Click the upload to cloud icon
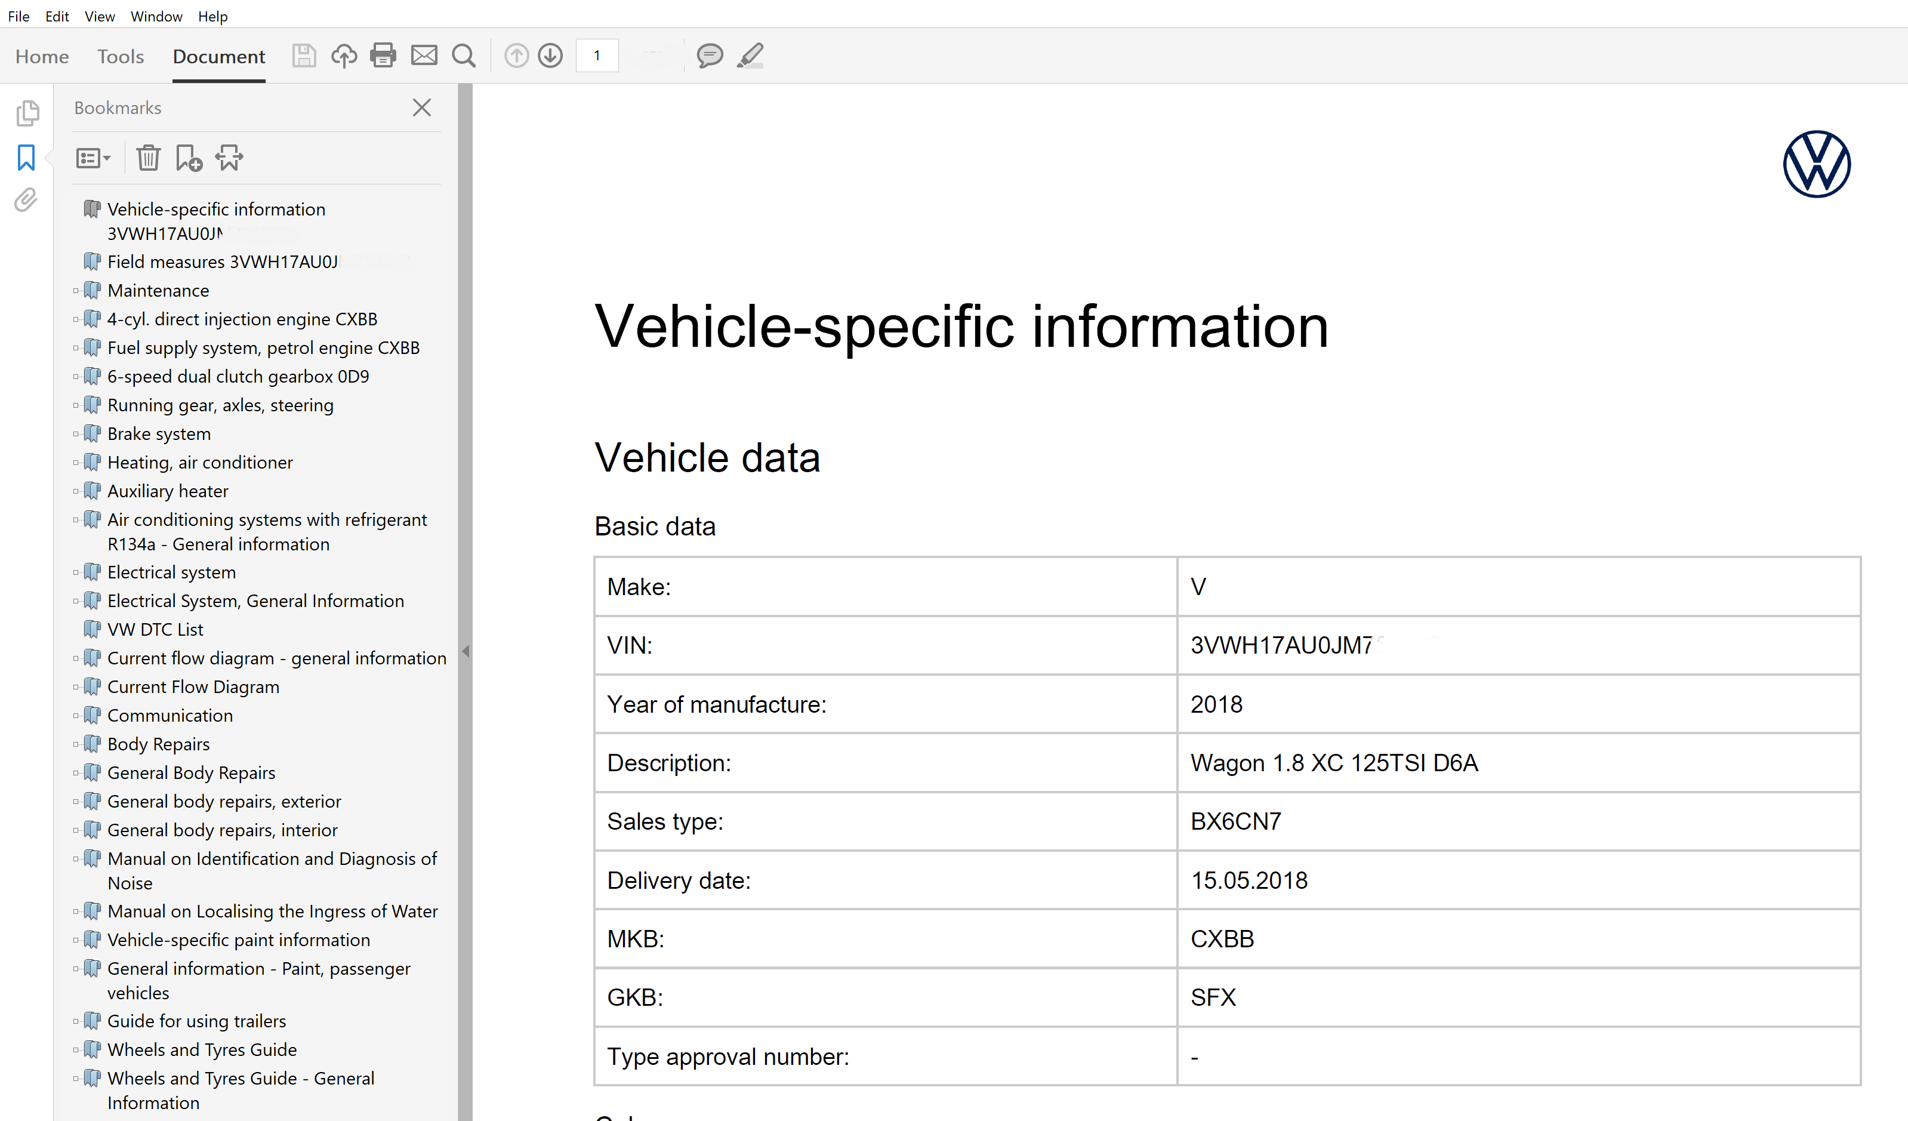The image size is (1908, 1121). tap(344, 56)
